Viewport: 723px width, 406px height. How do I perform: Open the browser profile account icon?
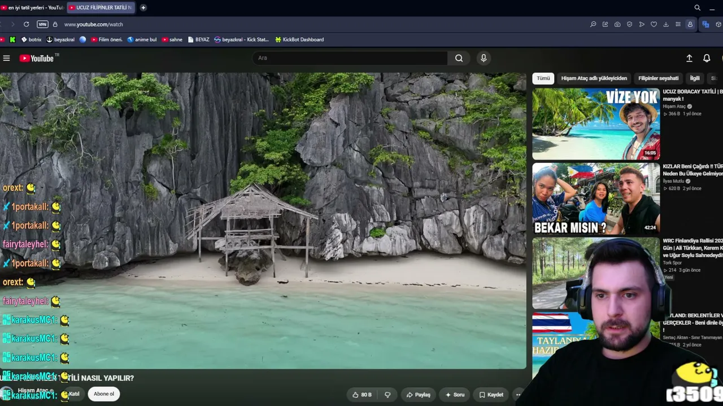point(690,24)
